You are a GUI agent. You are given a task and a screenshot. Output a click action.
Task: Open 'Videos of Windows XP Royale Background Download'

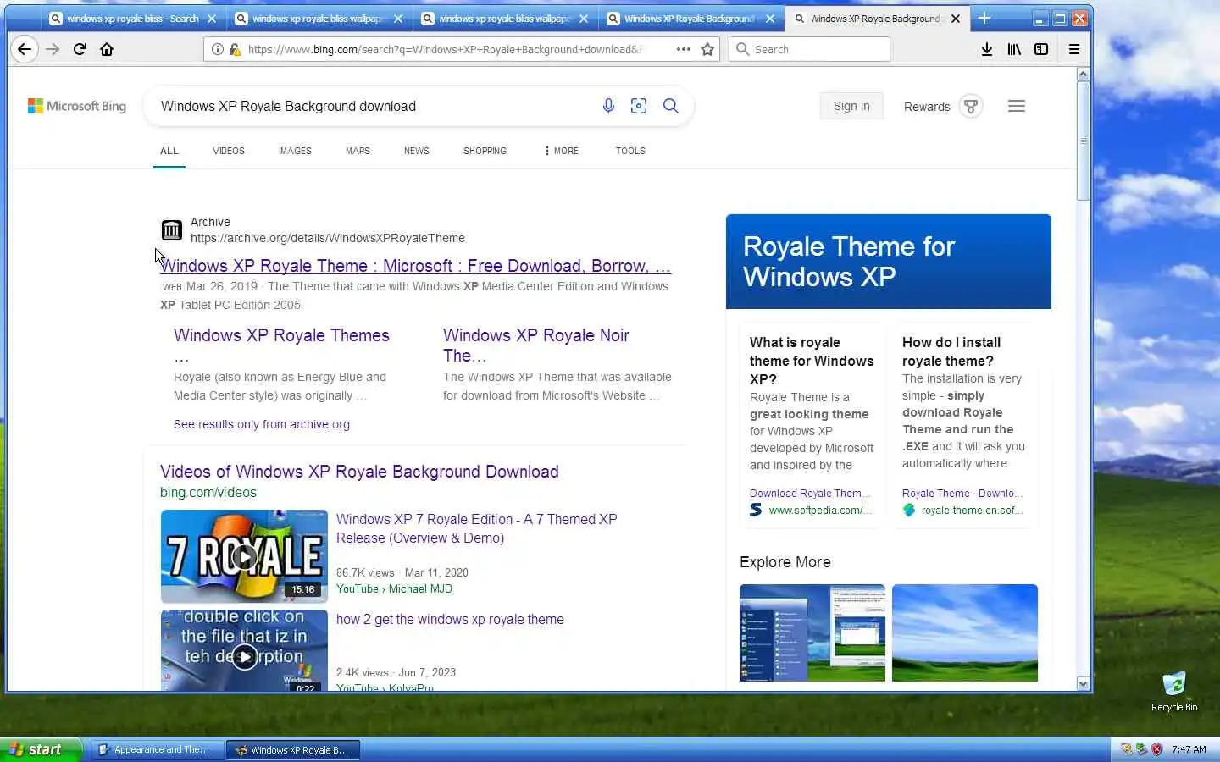pyautogui.click(x=359, y=472)
